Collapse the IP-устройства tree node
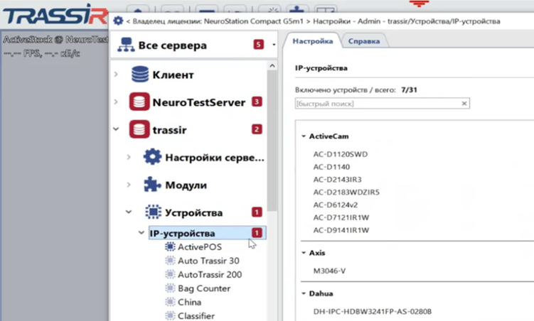Viewport: 534px width, 321px height. coord(141,233)
